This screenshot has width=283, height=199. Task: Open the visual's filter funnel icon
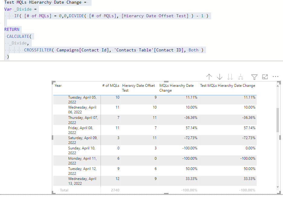coord(254,77)
